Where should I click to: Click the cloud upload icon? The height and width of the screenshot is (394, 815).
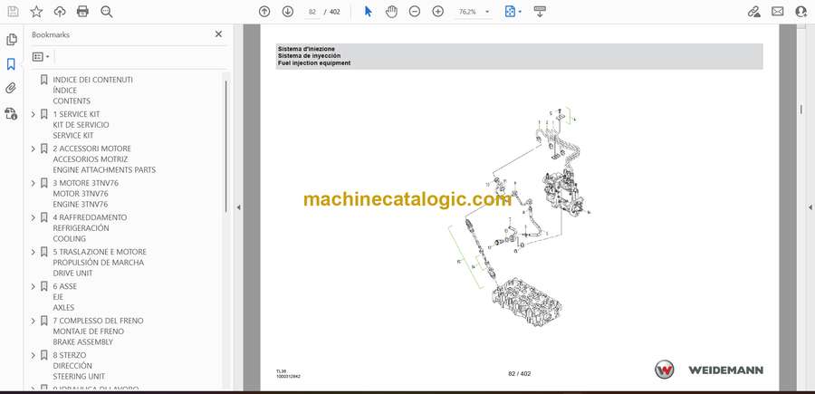pos(60,12)
